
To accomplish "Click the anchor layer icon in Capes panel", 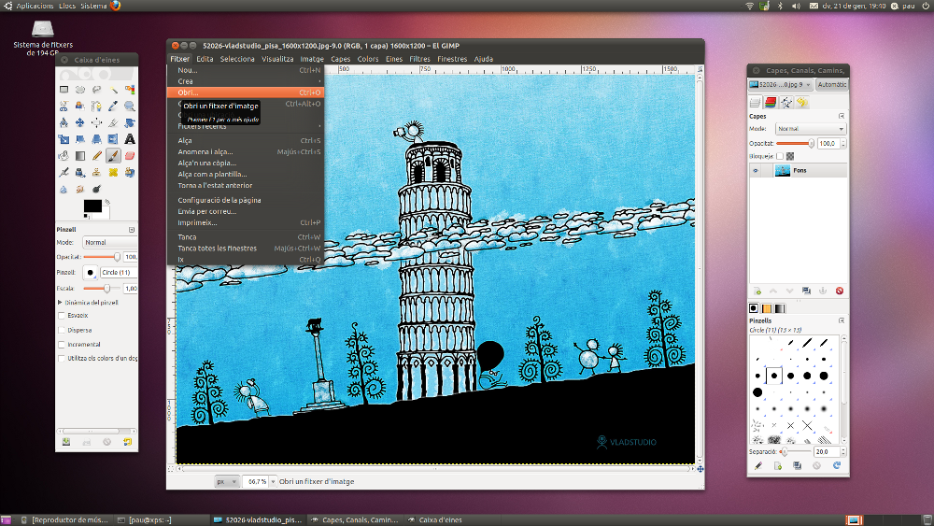I will pos(823,291).
